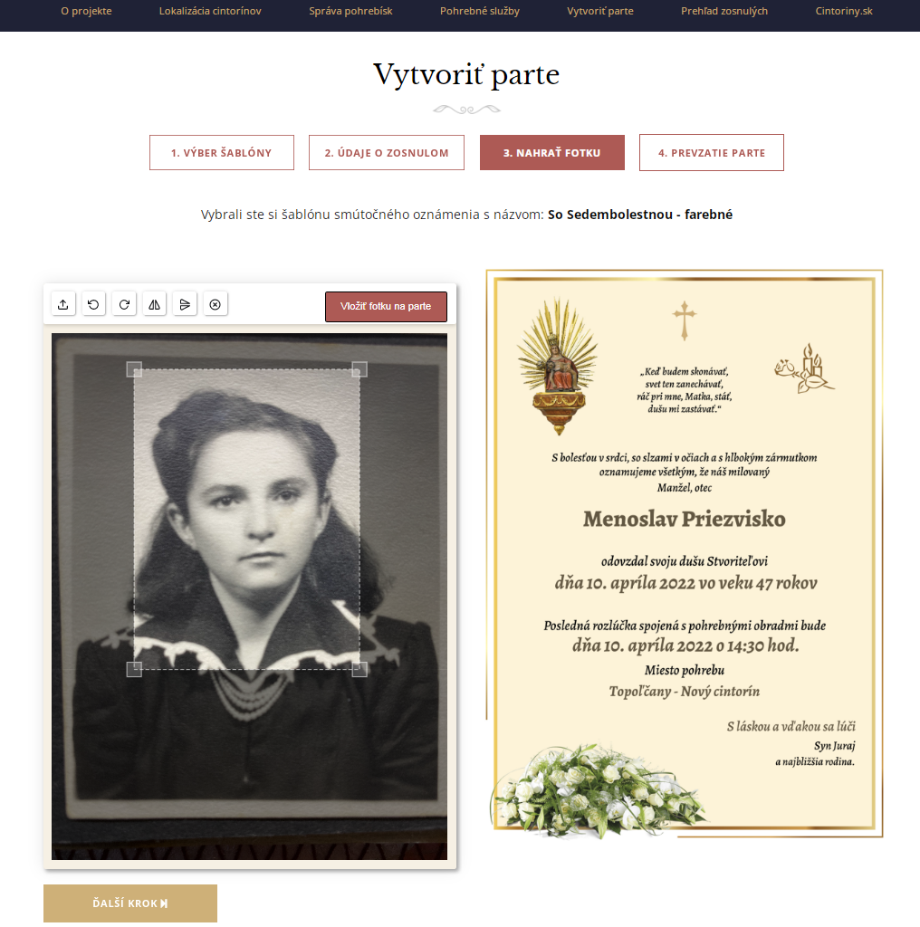This screenshot has width=920, height=927.
Task: Remove the photo with the circled X icon
Action: pos(216,304)
